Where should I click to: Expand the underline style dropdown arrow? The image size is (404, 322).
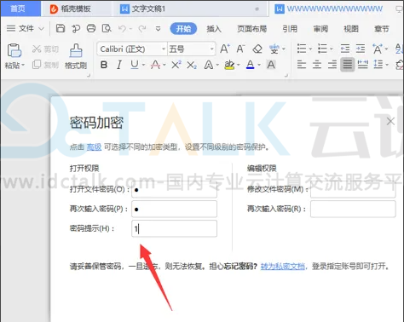coord(143,65)
